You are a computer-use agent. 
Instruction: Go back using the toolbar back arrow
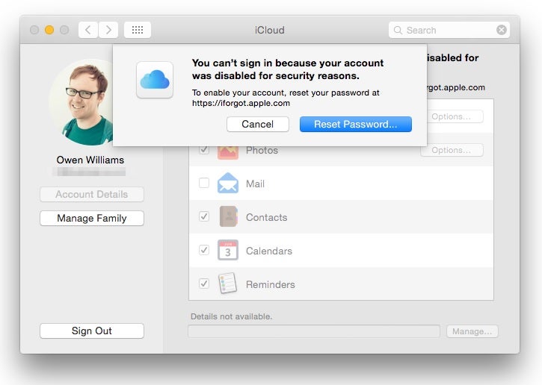[88, 30]
